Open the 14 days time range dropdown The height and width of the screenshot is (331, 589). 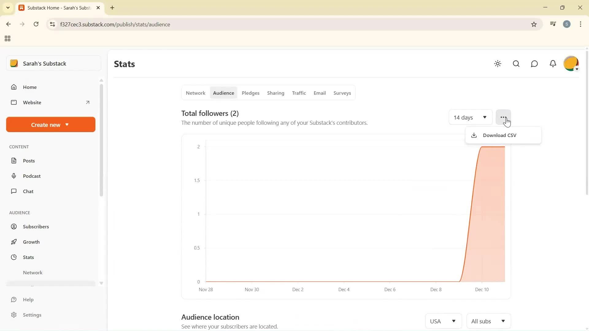pyautogui.click(x=470, y=117)
